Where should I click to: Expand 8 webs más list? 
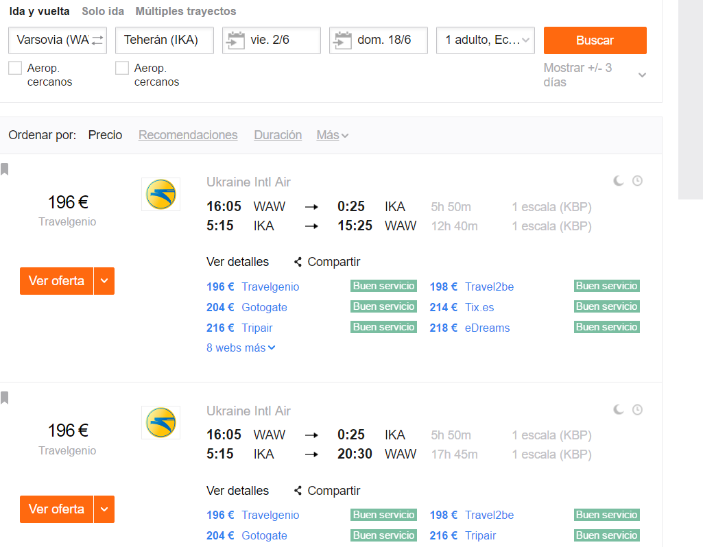point(241,348)
